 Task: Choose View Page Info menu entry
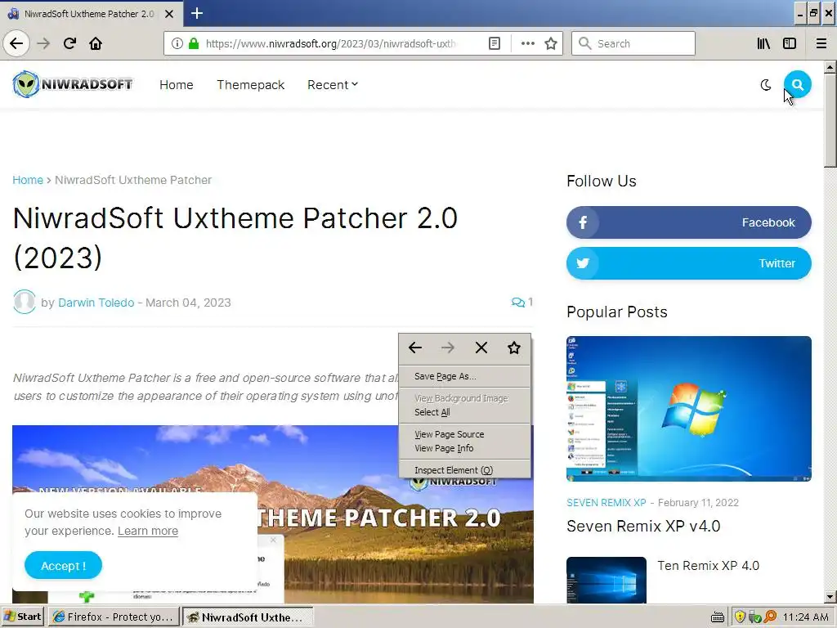click(x=464, y=448)
